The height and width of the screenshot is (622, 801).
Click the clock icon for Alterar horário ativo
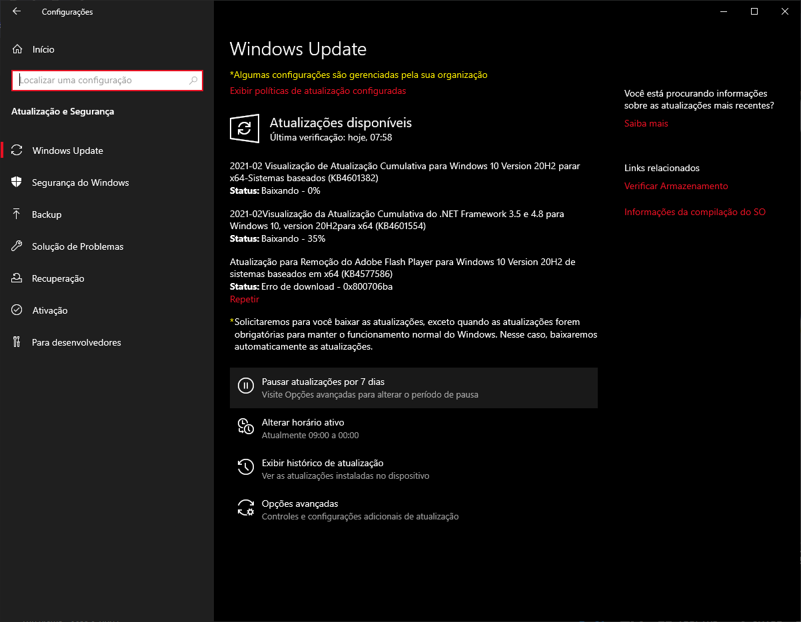pyautogui.click(x=246, y=427)
